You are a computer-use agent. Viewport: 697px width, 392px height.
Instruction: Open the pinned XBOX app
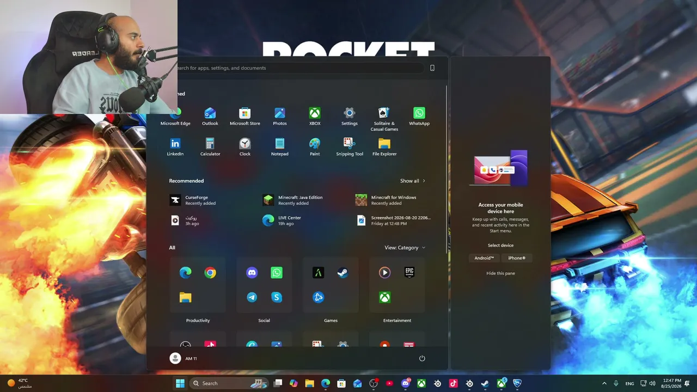coord(315,117)
